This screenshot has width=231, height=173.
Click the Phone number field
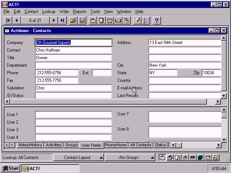coord(57,73)
